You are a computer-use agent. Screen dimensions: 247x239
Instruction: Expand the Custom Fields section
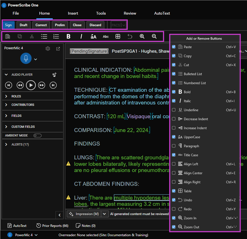[6, 127]
